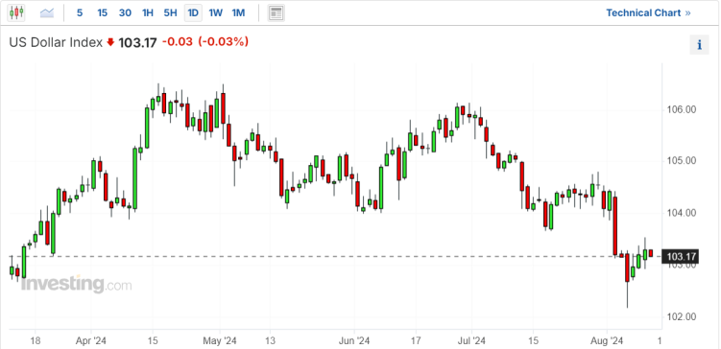Screen dimensions: 721x349
Task: Click the blue info icon
Action: click(699, 44)
